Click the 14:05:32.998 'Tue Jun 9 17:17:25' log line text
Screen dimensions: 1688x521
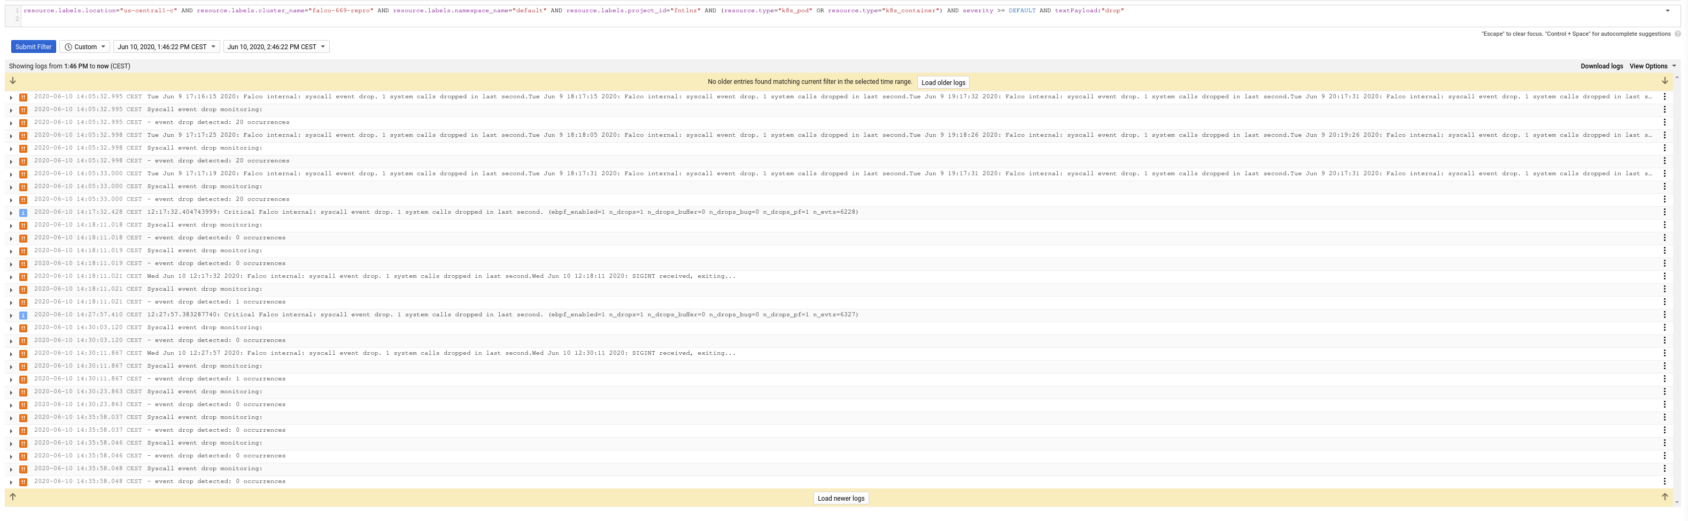(x=899, y=135)
